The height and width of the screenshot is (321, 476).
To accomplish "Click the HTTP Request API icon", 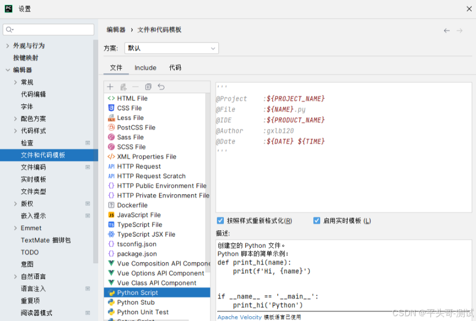I will [111, 166].
